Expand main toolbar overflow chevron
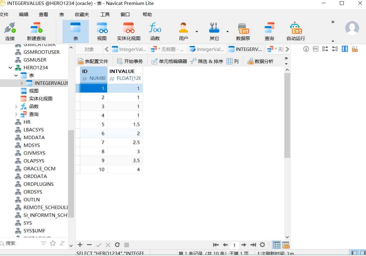The image size is (366, 256). click(333, 22)
